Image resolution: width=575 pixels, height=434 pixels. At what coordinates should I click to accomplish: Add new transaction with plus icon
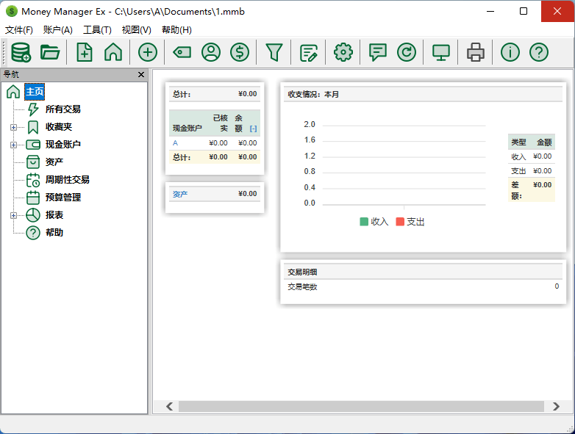(148, 52)
